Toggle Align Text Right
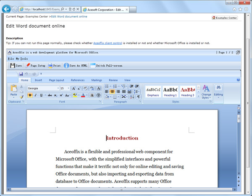Screen dimensions: 252x196 click(118, 92)
